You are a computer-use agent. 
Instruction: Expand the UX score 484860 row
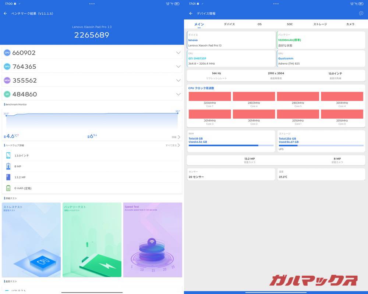pos(92,94)
